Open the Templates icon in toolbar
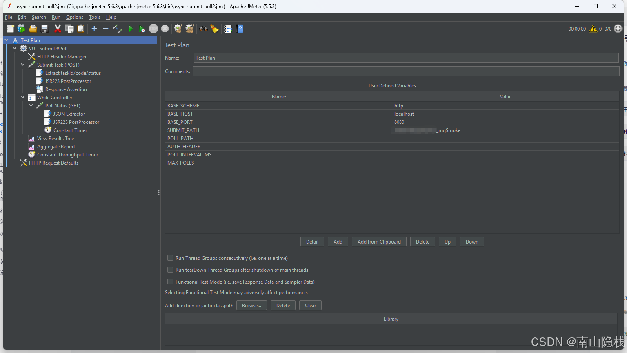627x353 pixels. 21,29
